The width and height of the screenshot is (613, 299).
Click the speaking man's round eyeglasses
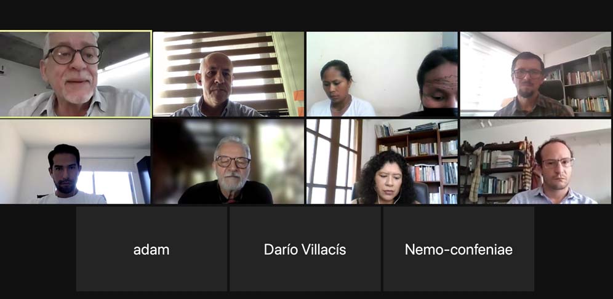pos(73,55)
